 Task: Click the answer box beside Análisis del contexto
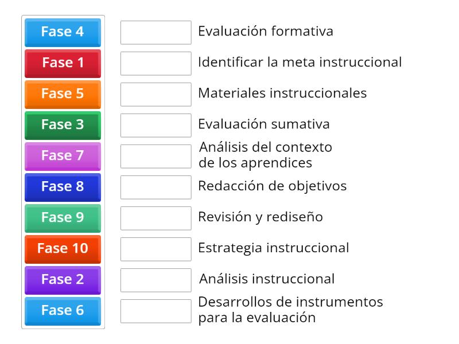click(x=156, y=156)
